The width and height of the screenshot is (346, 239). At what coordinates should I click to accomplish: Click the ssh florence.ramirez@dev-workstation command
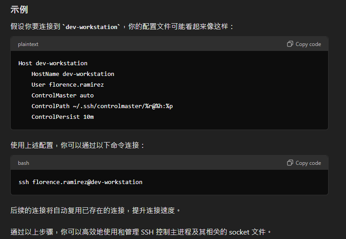coord(80,182)
